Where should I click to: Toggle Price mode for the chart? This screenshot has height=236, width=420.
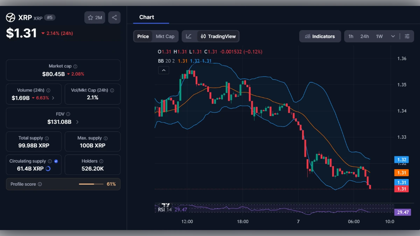point(143,36)
